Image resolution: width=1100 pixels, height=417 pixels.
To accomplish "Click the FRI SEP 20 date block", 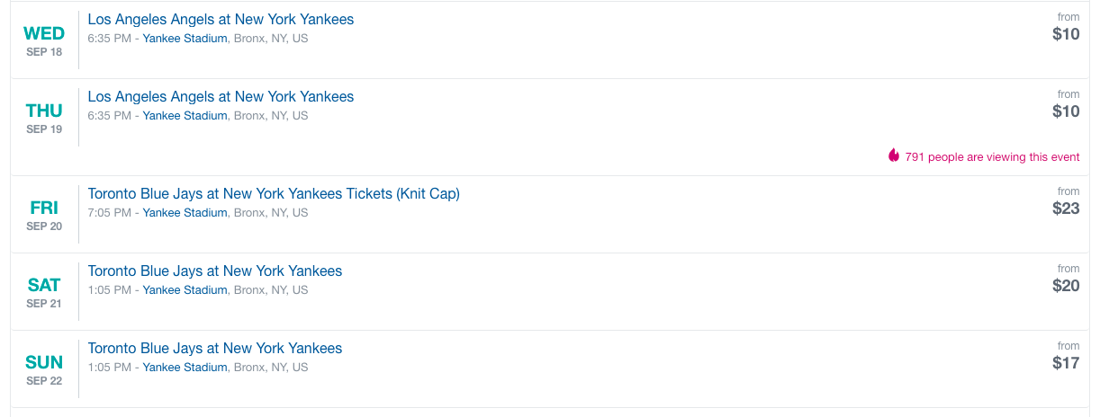I will (44, 214).
